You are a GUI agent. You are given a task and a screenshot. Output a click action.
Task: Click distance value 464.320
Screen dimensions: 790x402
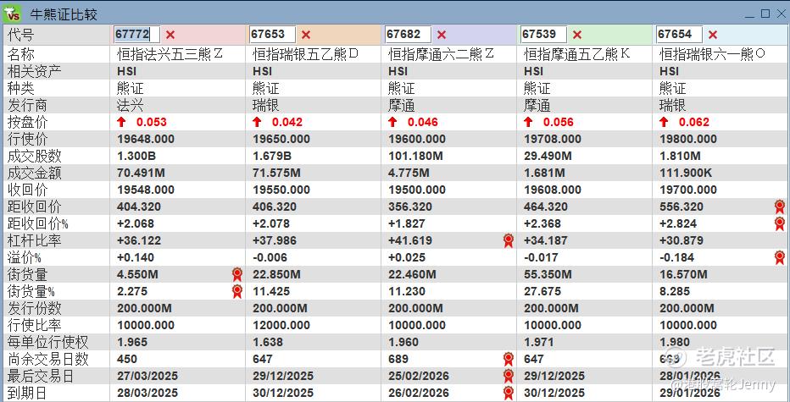(x=546, y=207)
